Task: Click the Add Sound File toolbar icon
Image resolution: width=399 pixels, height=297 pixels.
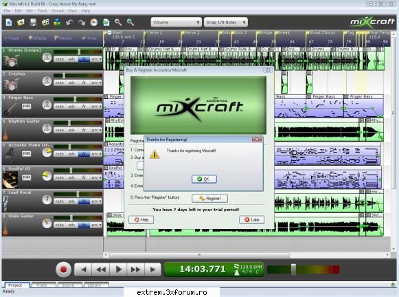Action: pos(45,23)
